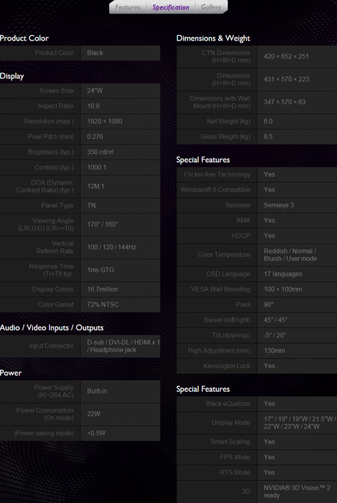Select the Aspect Ratio value 16:9
Image resolution: width=337 pixels, height=503 pixels.
pyautogui.click(x=93, y=106)
